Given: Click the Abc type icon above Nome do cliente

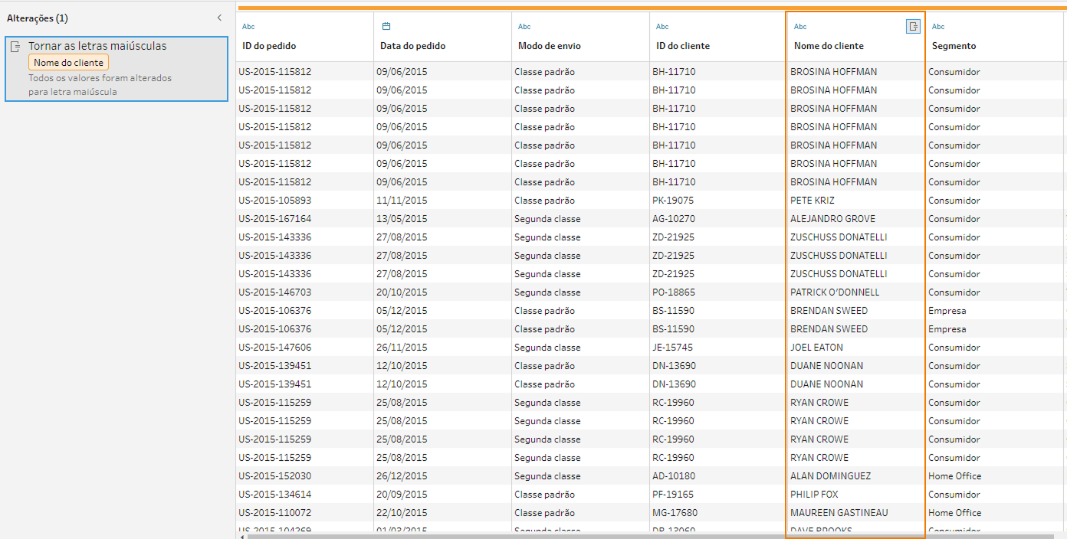Looking at the screenshot, I should [800, 27].
